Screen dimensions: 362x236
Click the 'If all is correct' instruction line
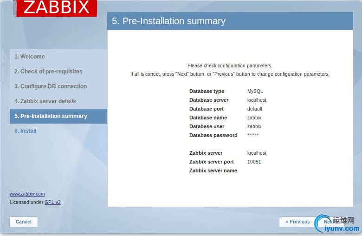(230, 74)
